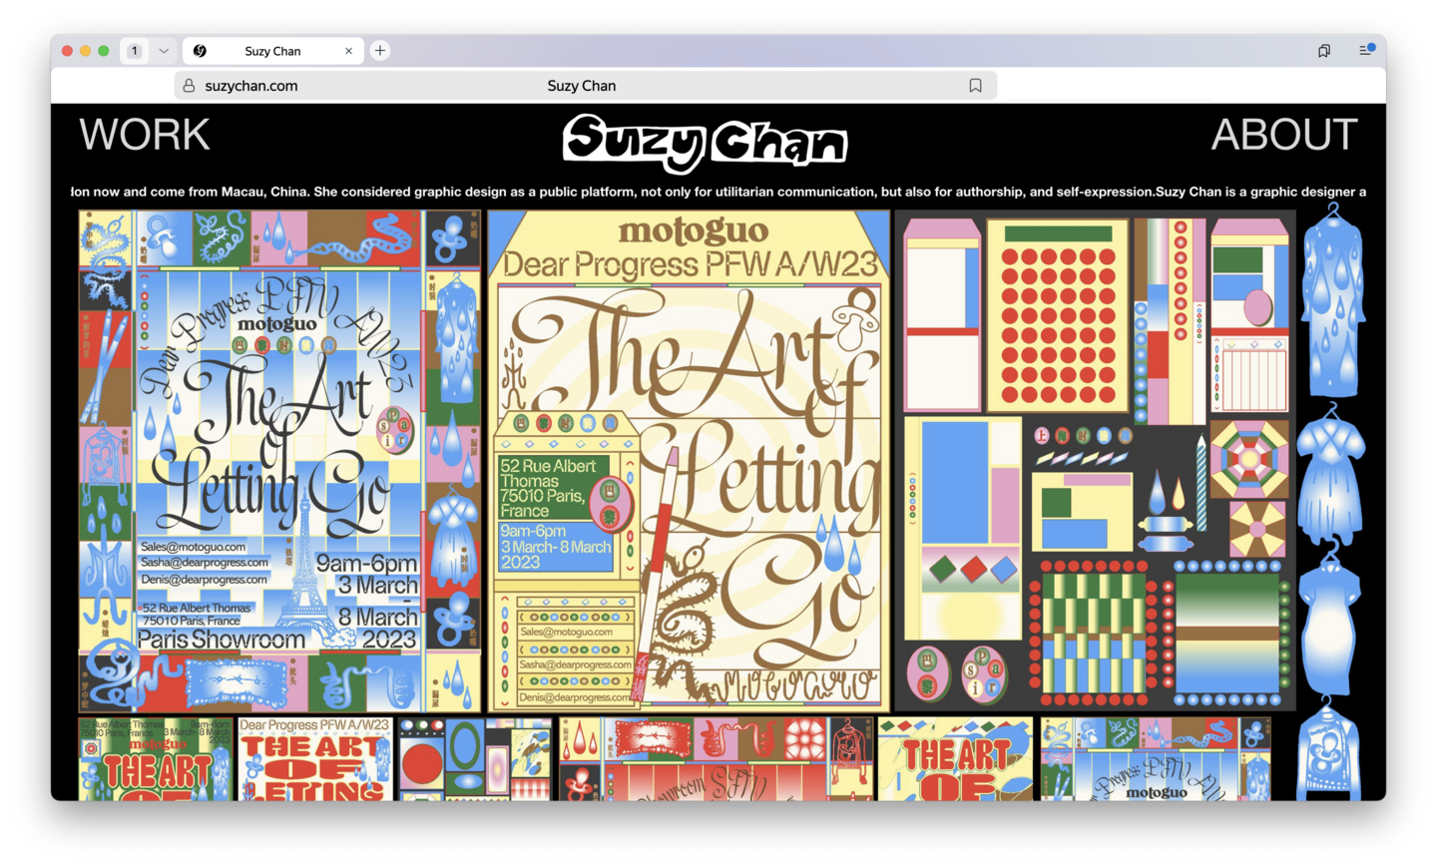
Task: Click the tab counter button showing 1
Action: pos(135,51)
